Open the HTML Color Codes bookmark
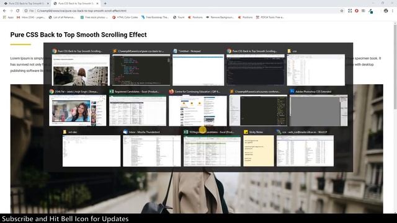Screen dimensions: 397x223 point(125,17)
